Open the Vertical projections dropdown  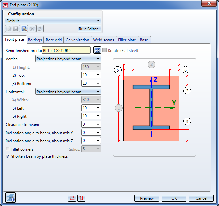68,59
